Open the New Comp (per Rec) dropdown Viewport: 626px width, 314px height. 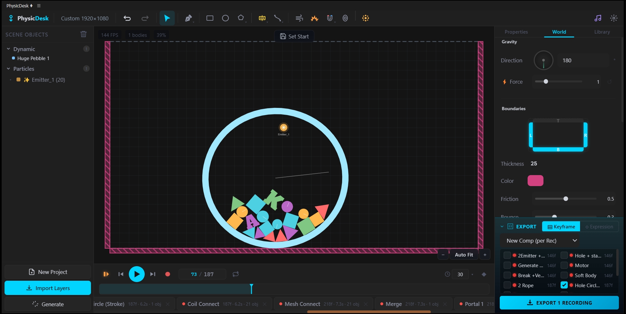click(540, 240)
